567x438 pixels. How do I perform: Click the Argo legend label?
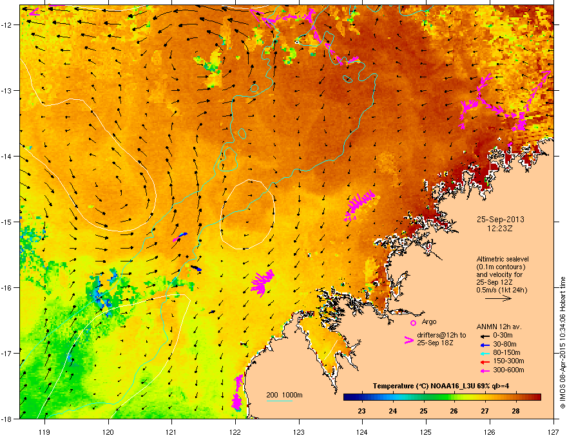click(x=429, y=321)
